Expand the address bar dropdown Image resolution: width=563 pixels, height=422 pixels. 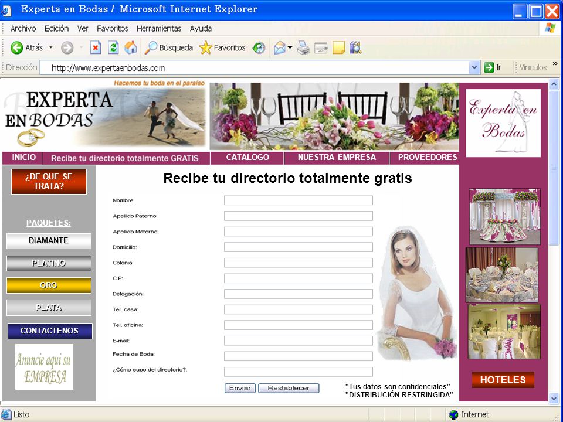coord(474,68)
